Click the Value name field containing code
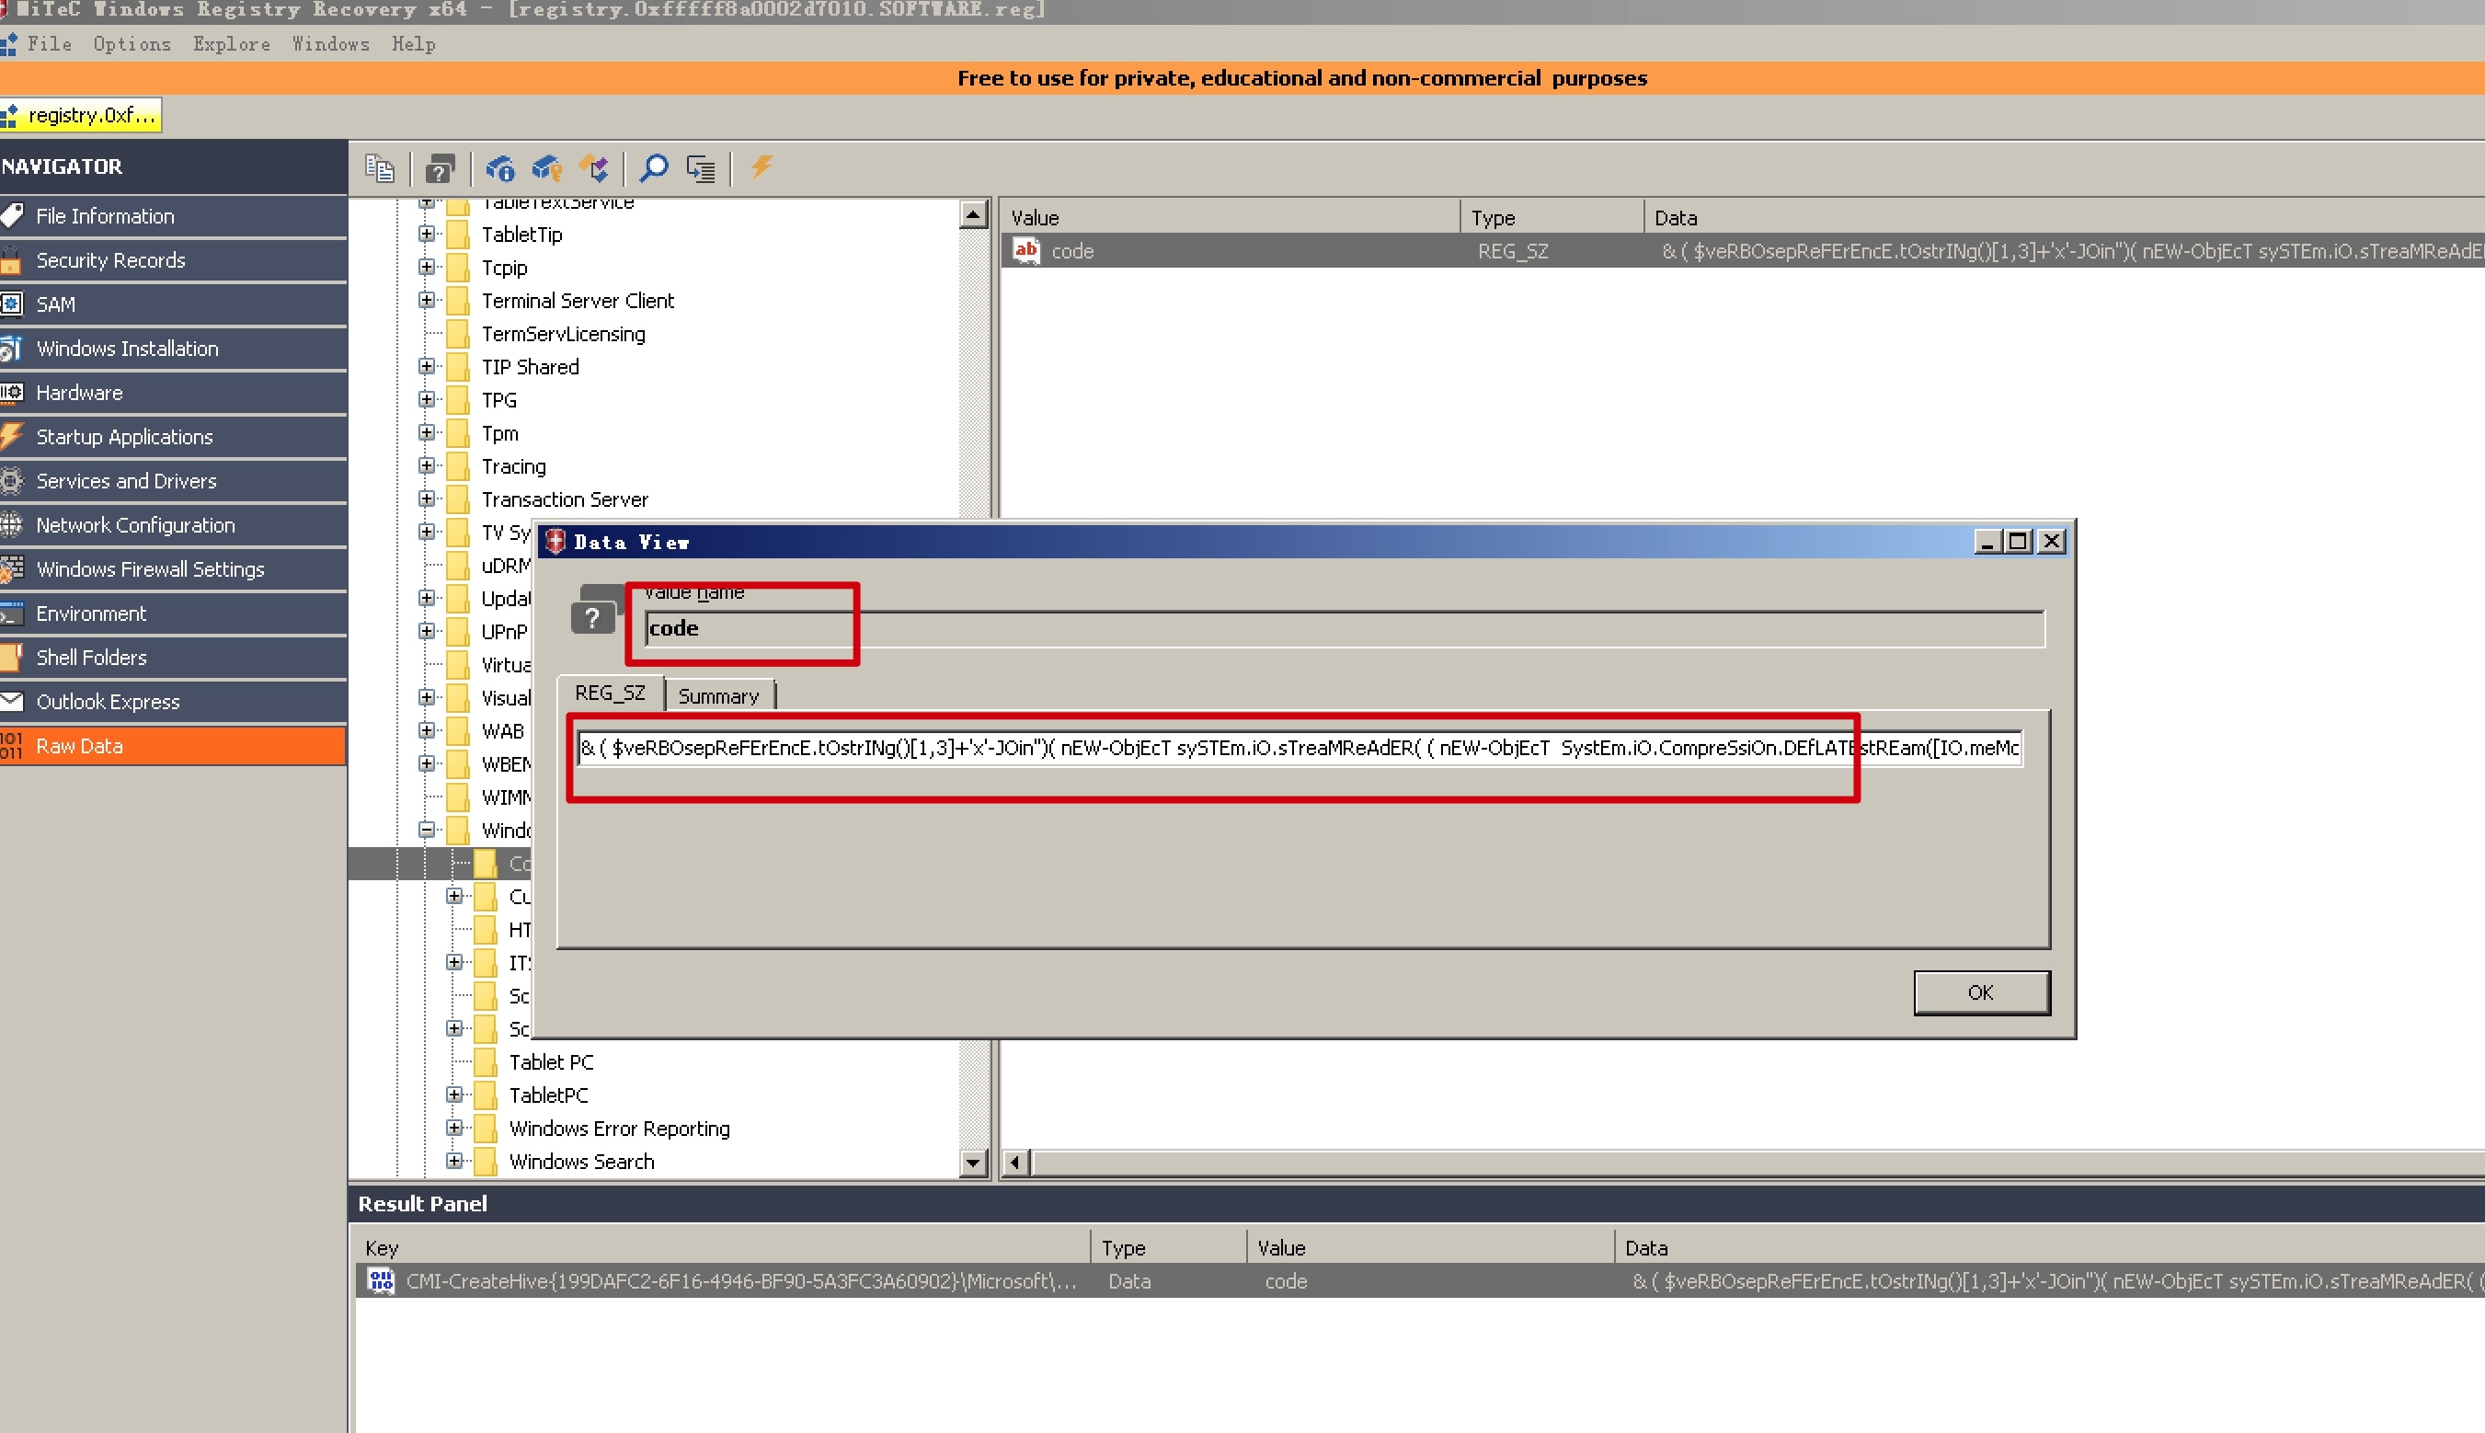 pyautogui.click(x=1345, y=628)
